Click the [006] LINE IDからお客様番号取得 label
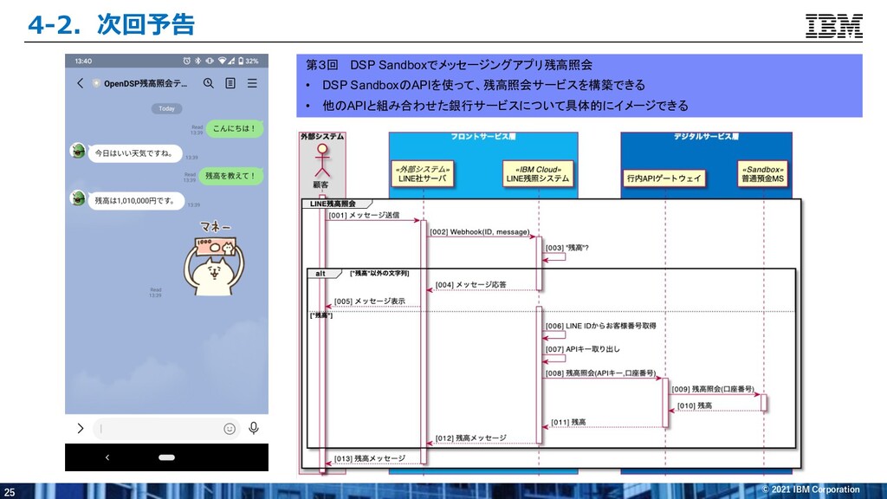The height and width of the screenshot is (499, 887). 601,326
